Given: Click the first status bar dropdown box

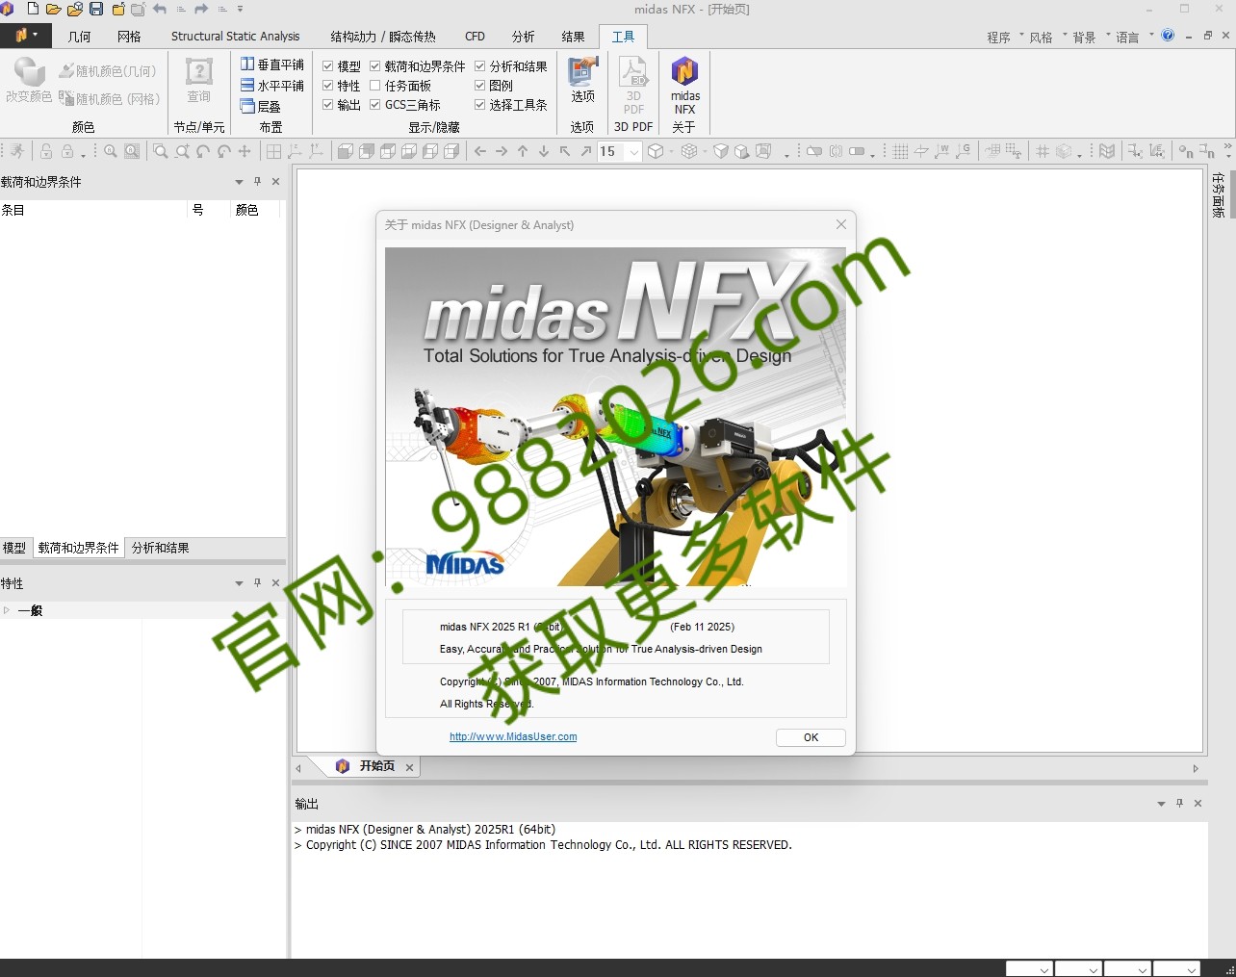Looking at the screenshot, I should [1029, 968].
